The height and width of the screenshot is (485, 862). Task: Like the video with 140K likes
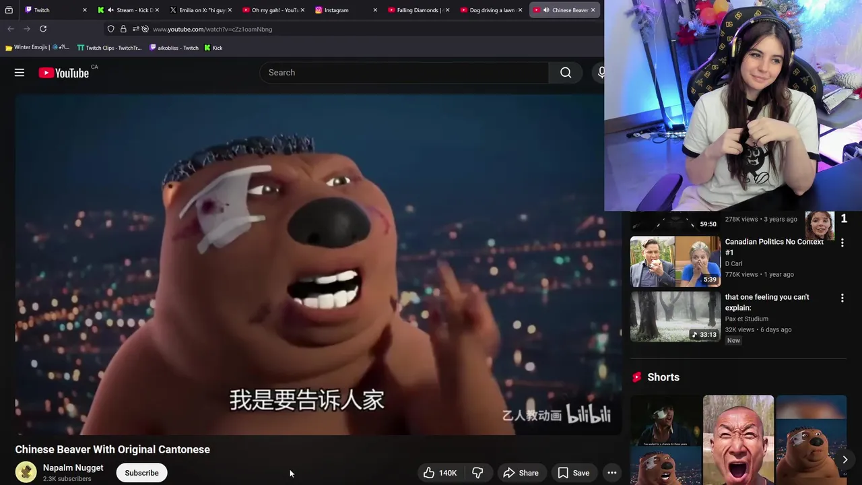[440, 473]
